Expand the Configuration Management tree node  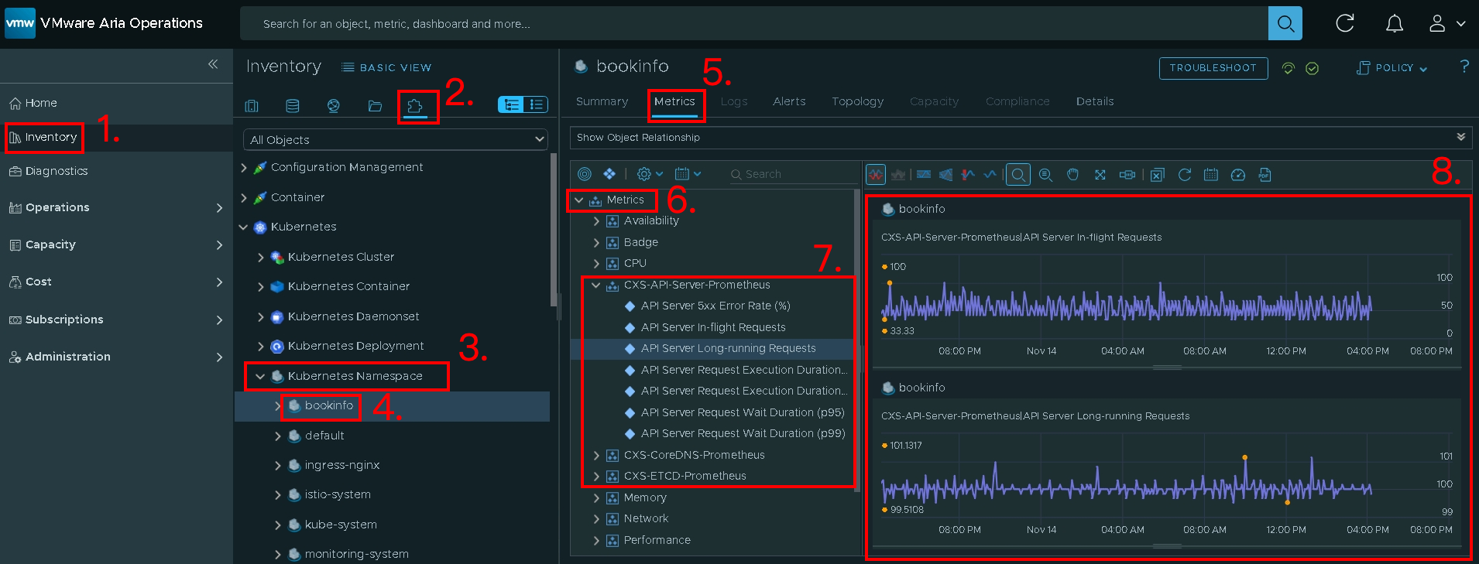pyautogui.click(x=244, y=167)
